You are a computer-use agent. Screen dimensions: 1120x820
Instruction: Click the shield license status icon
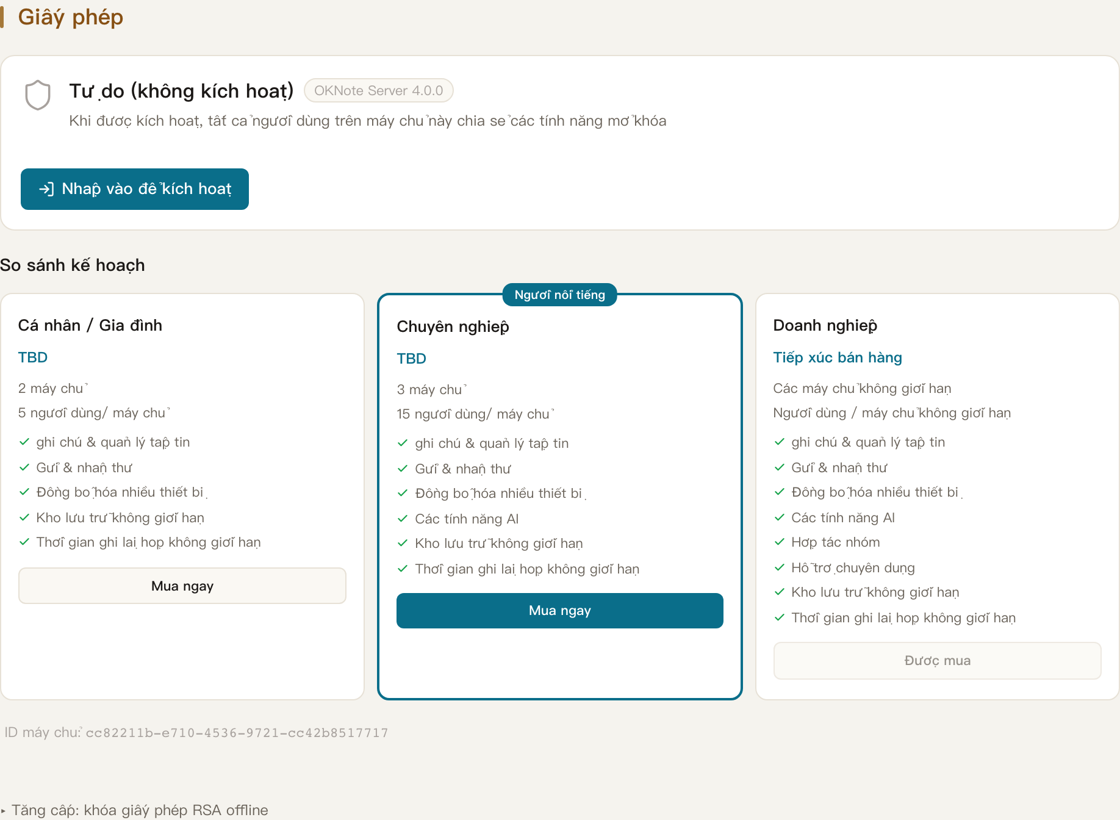[37, 95]
